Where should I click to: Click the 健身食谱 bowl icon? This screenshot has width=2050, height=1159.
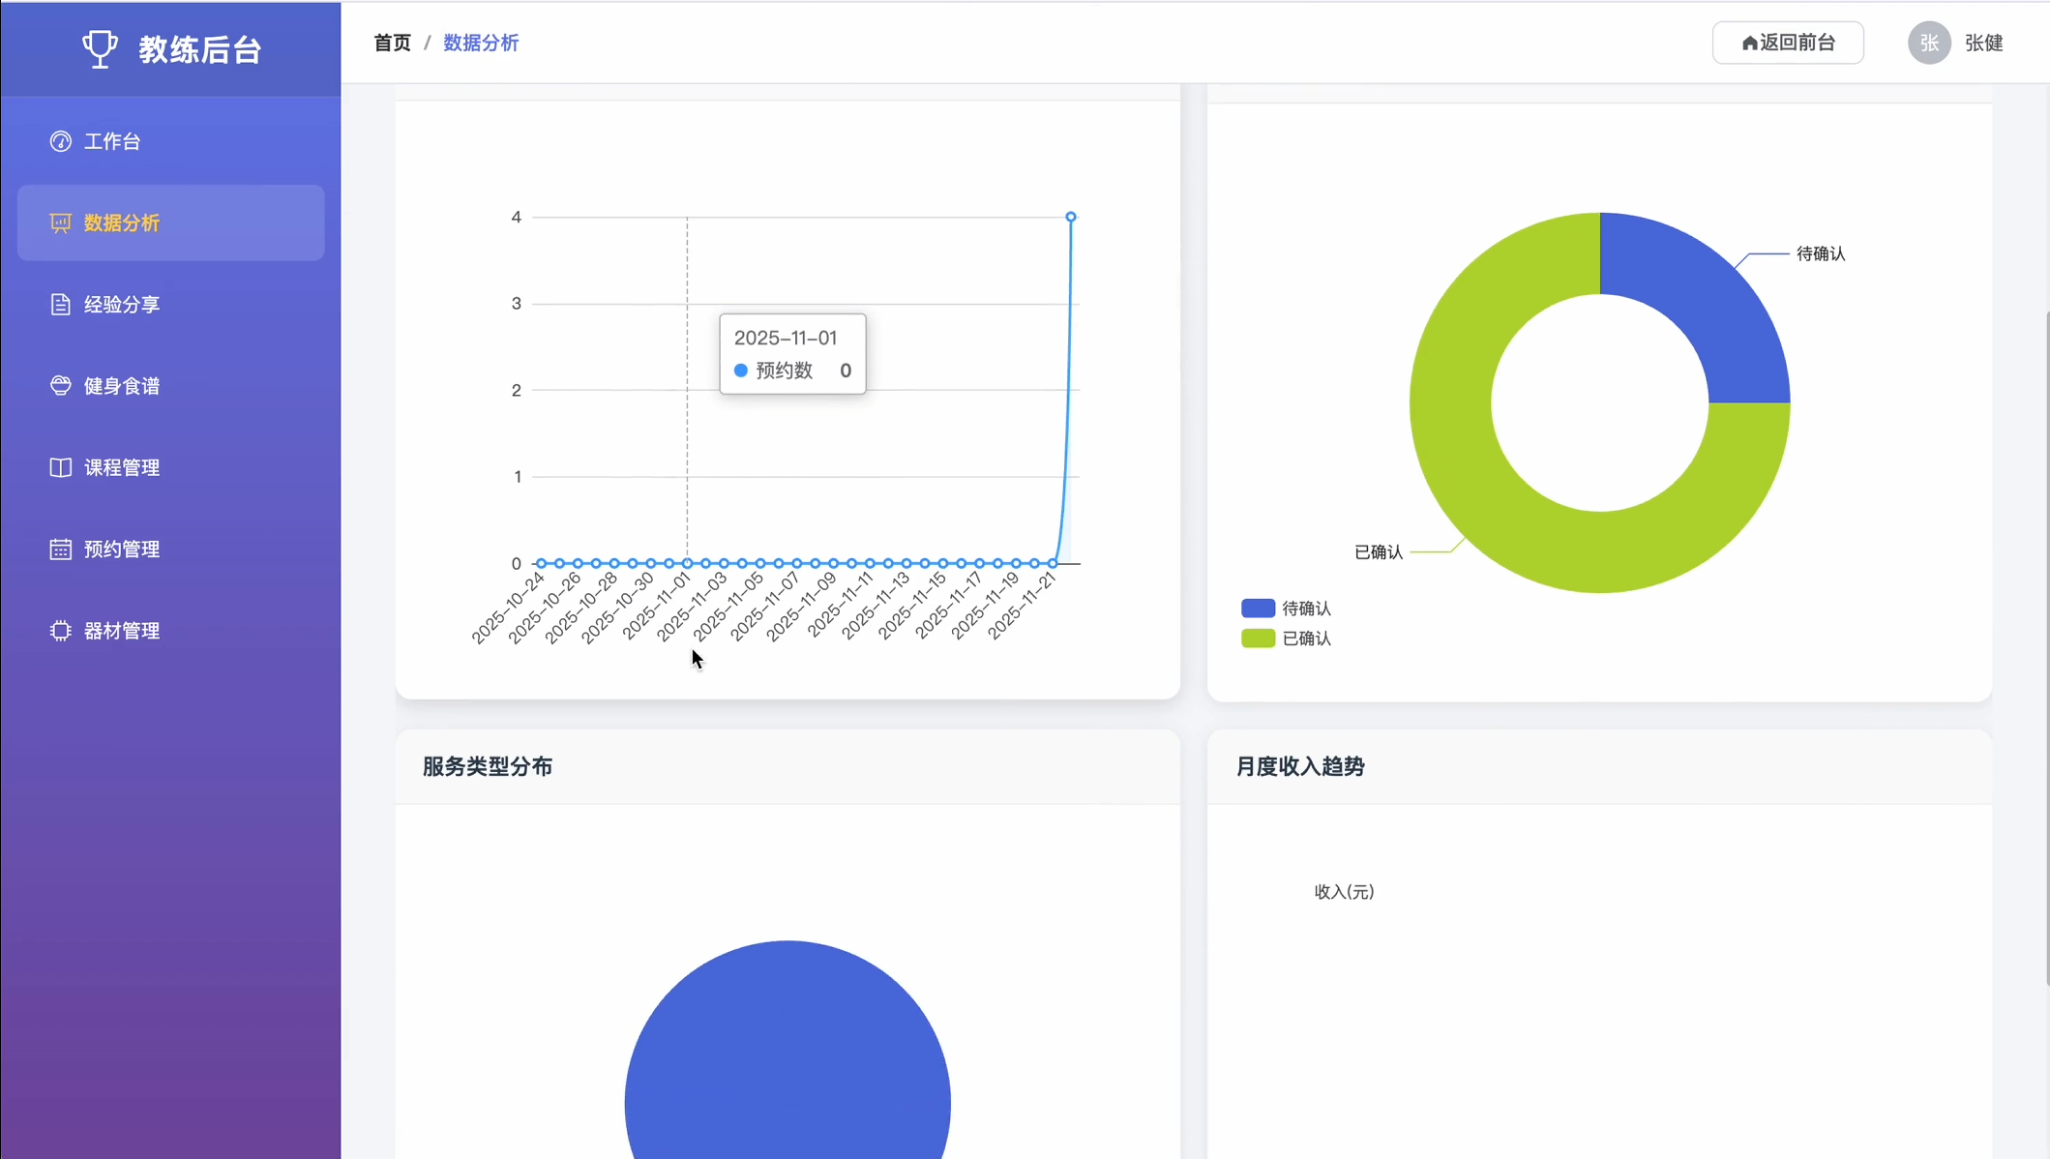(x=60, y=386)
